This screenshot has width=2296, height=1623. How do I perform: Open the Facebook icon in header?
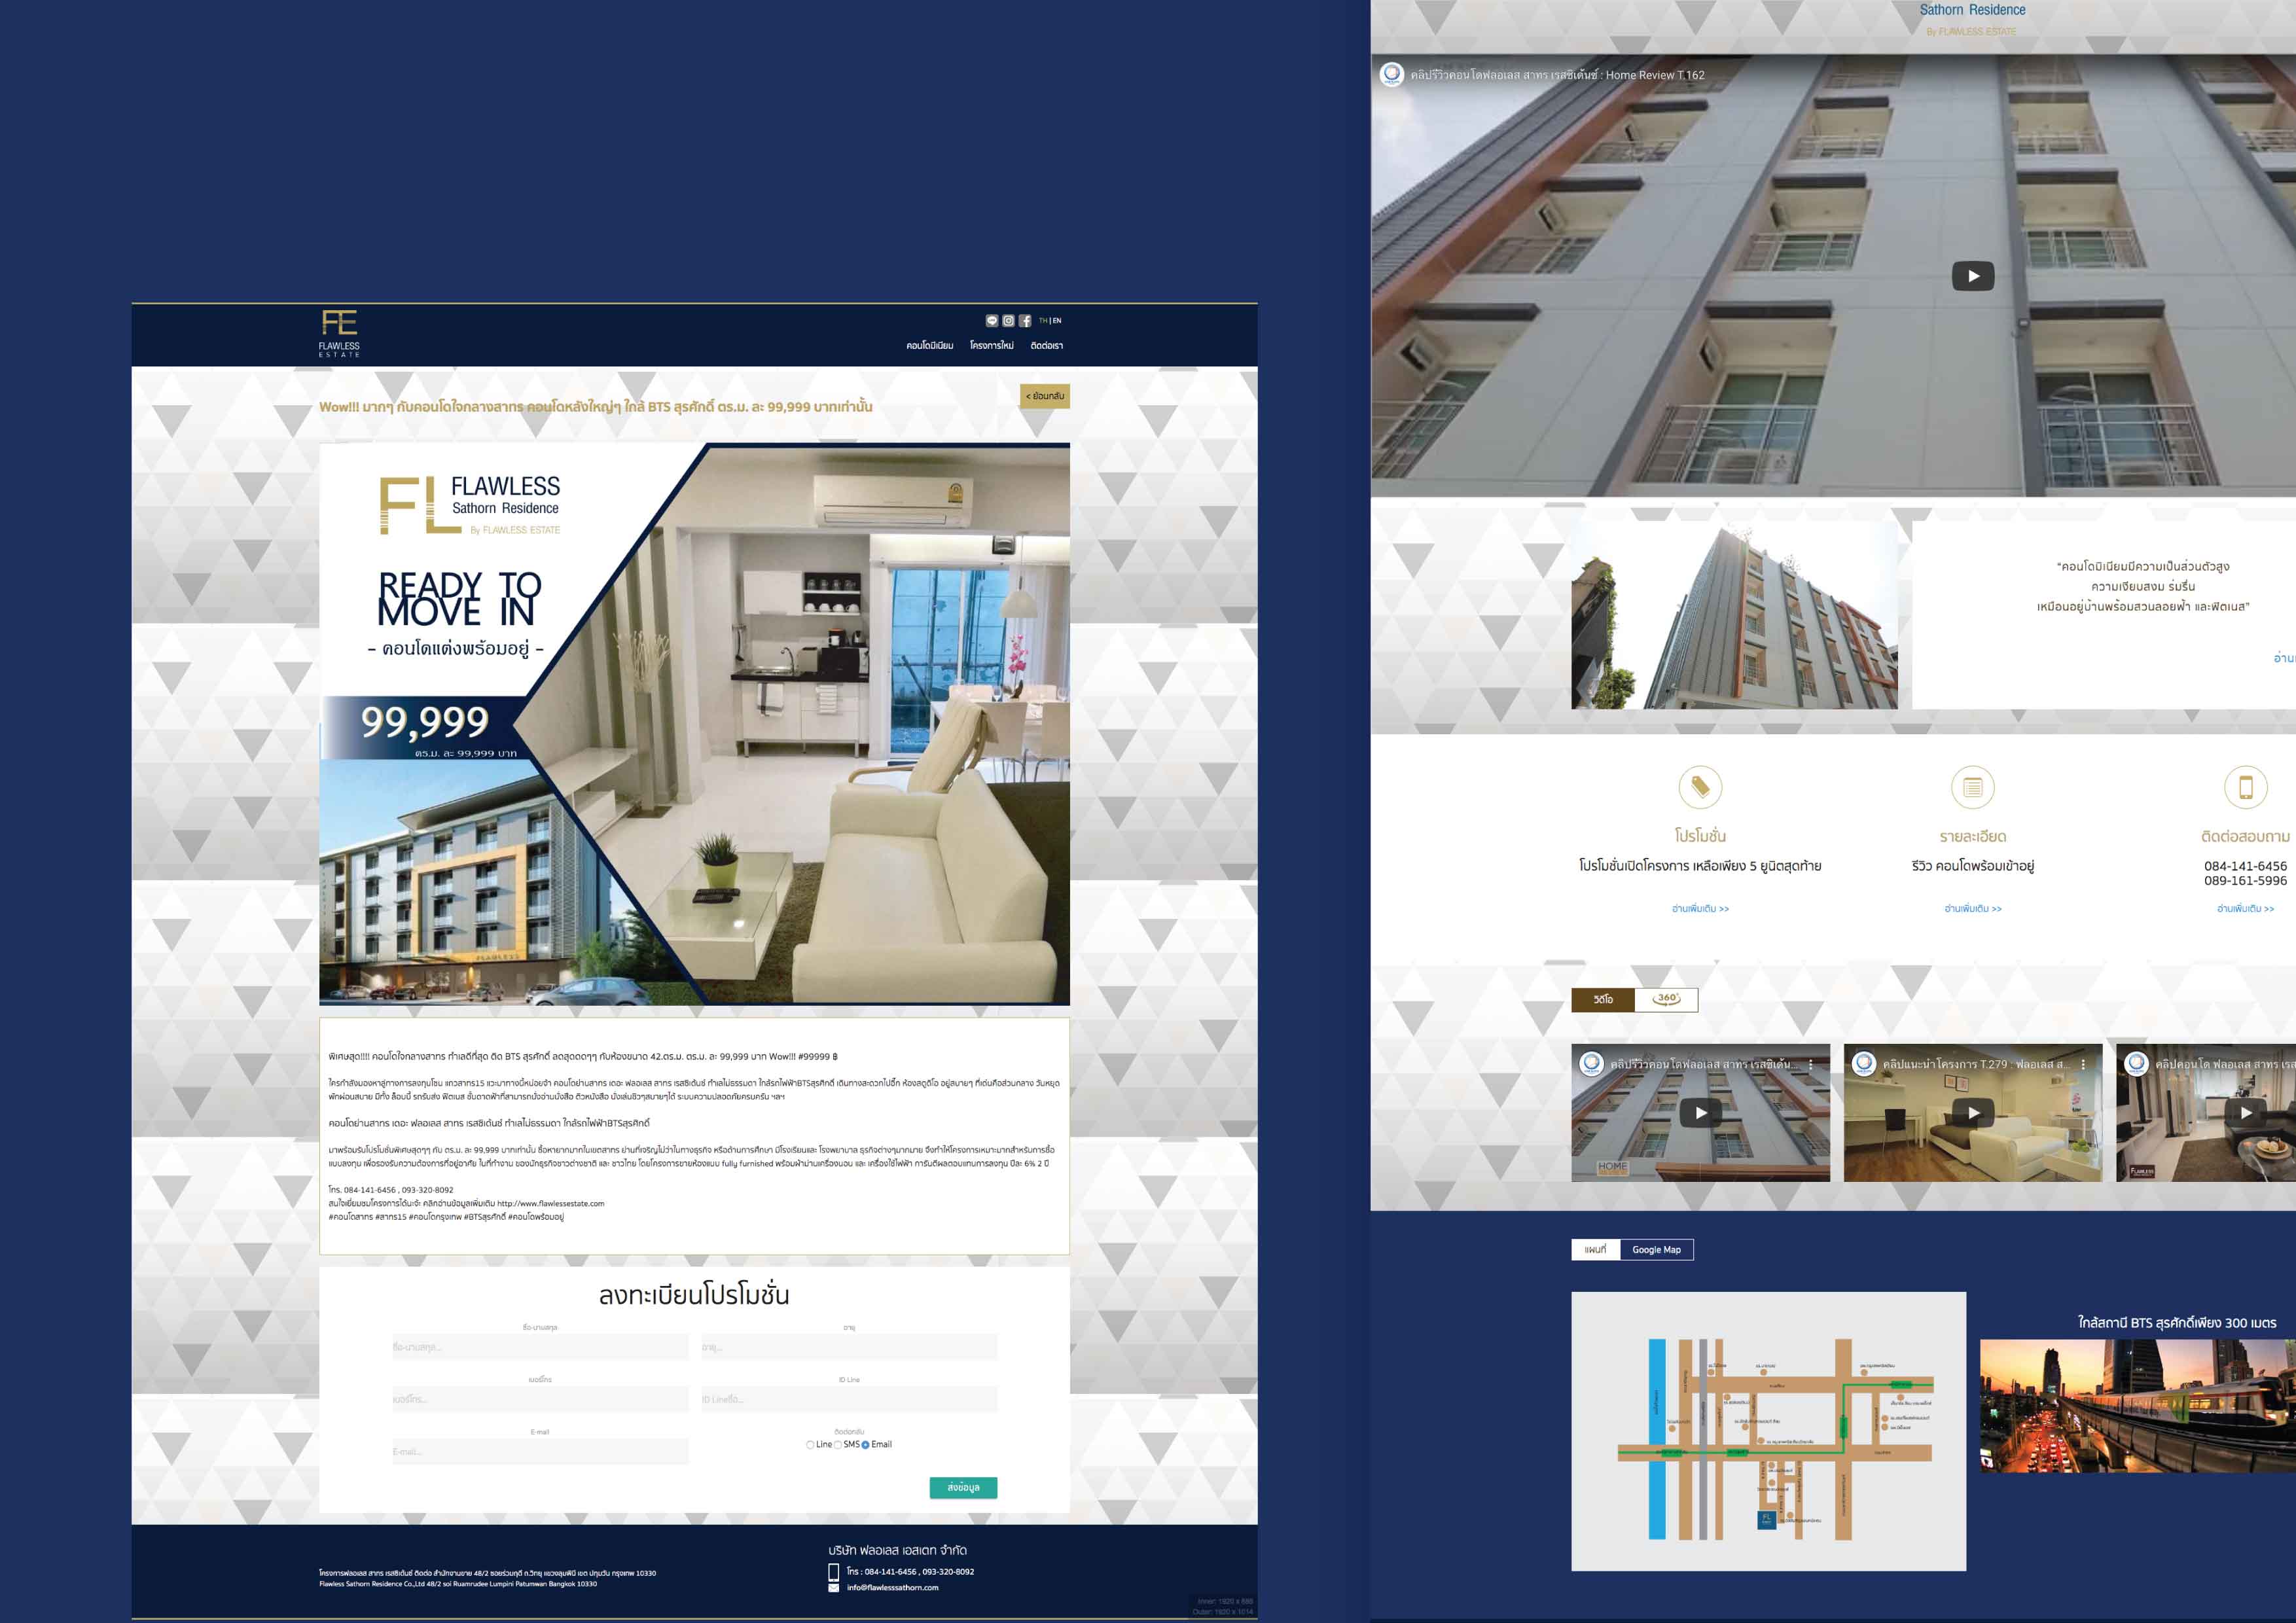click(1025, 321)
